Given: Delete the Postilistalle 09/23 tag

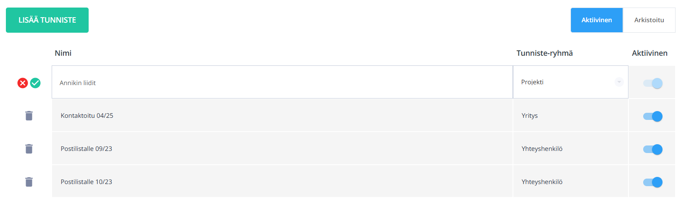Looking at the screenshot, I should point(29,149).
